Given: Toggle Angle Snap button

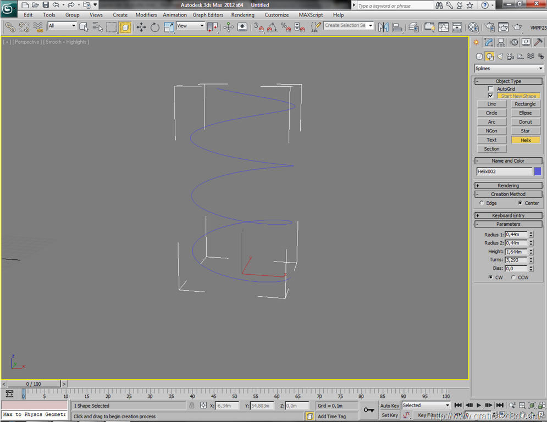Looking at the screenshot, I should tap(272, 27).
